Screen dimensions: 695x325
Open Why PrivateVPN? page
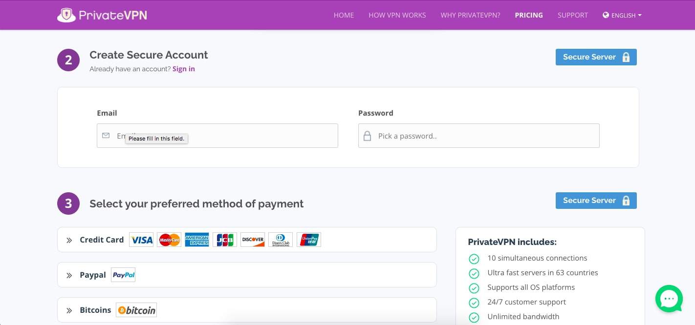click(x=470, y=15)
